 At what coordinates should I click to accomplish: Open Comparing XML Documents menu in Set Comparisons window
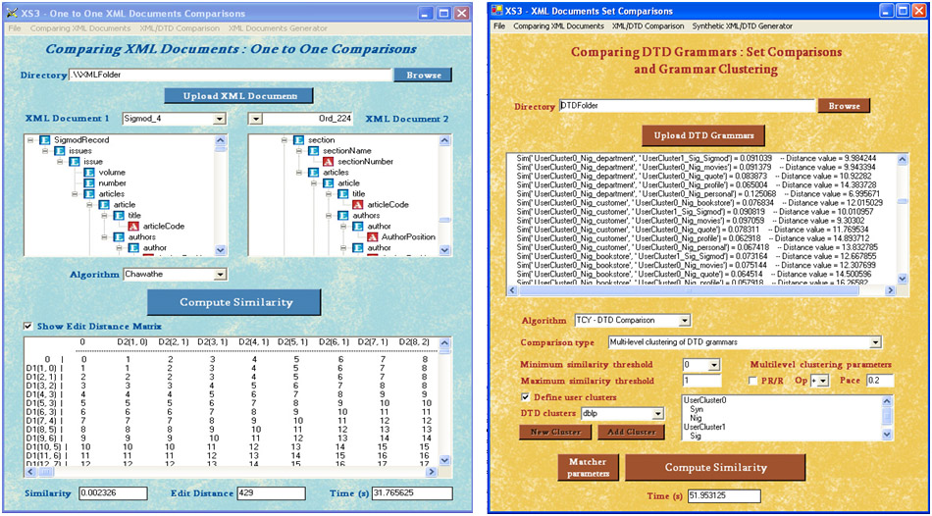click(559, 26)
